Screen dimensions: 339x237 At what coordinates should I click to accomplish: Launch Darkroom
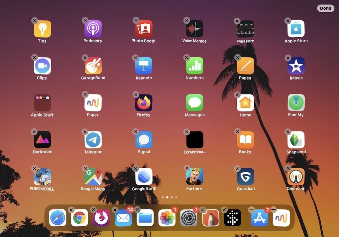coord(43,140)
